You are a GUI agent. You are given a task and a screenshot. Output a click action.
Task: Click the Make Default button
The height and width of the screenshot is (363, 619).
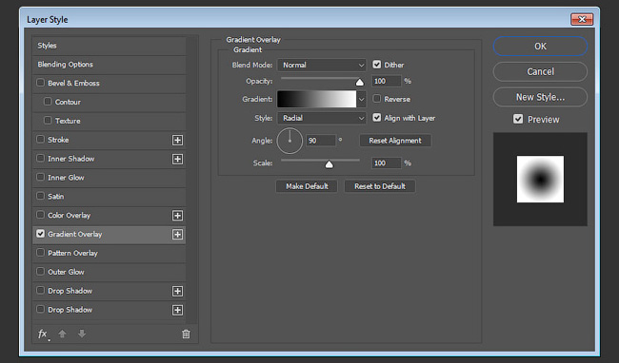[307, 186]
